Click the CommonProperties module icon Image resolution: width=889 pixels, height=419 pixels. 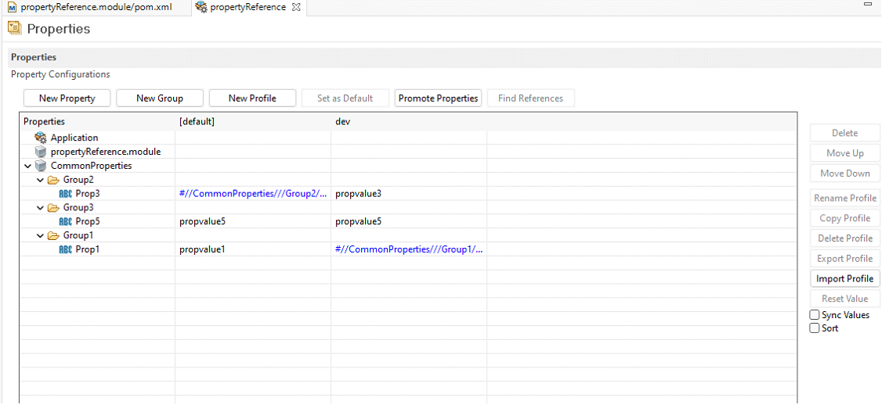tap(41, 166)
